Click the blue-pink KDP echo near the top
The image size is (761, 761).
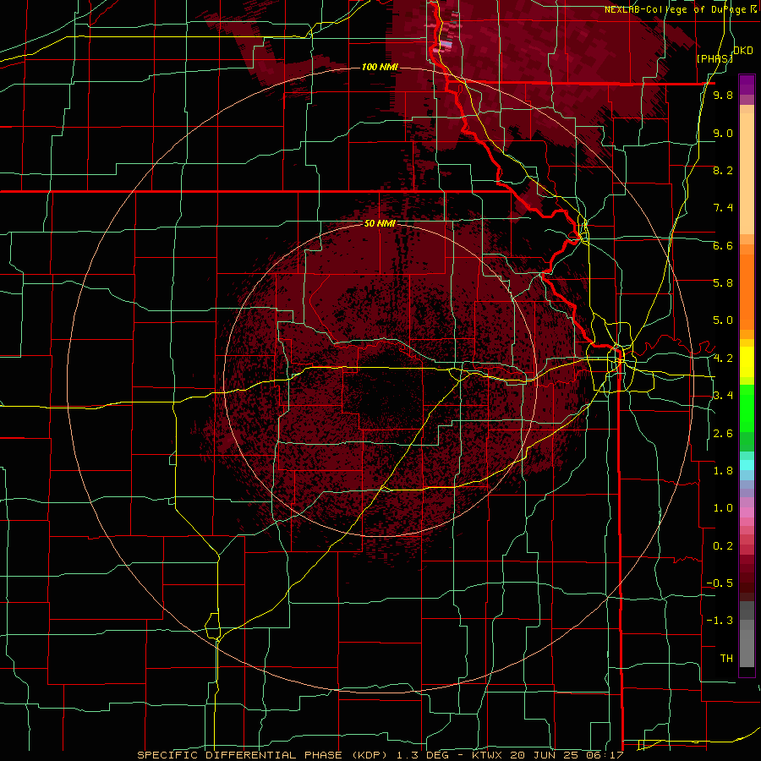pos(445,46)
